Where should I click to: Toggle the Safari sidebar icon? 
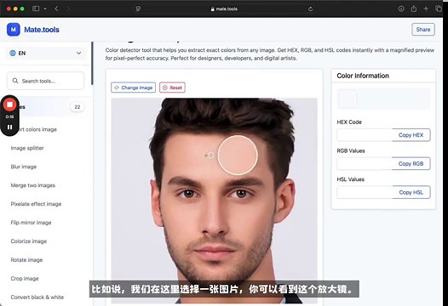coord(36,8)
